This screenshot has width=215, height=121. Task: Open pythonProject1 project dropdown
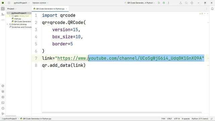[x=21, y=3]
